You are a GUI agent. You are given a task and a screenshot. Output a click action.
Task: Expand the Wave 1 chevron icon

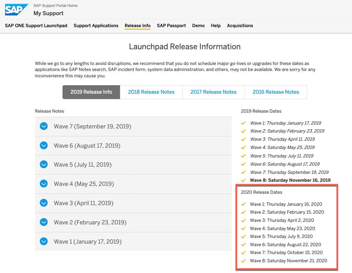pyautogui.click(x=44, y=241)
